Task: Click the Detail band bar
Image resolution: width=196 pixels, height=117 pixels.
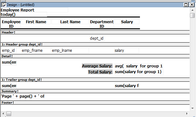Action: coord(95,56)
